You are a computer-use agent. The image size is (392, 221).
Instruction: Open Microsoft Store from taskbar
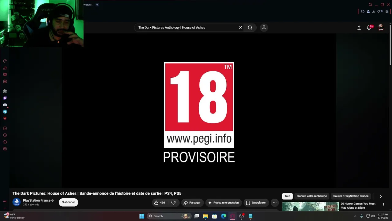point(215,216)
